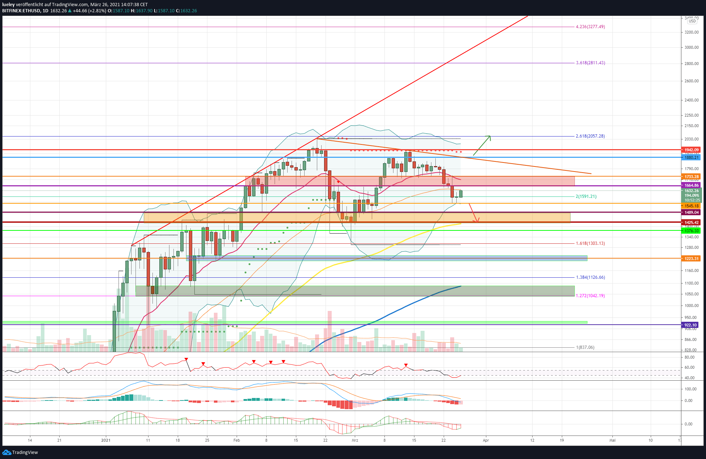Select the 2(1591.21) Fibonacci label
The height and width of the screenshot is (459, 706).
click(x=586, y=196)
